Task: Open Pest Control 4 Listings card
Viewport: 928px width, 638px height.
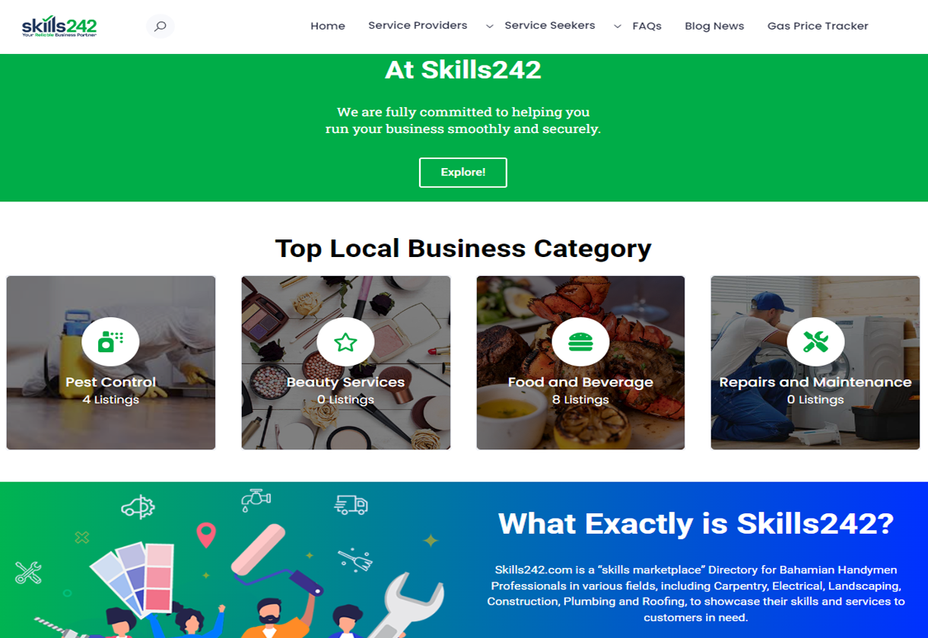Action: click(x=111, y=363)
